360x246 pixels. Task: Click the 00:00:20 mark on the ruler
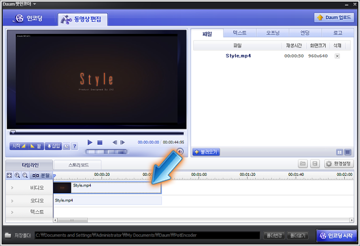[x=102, y=174]
